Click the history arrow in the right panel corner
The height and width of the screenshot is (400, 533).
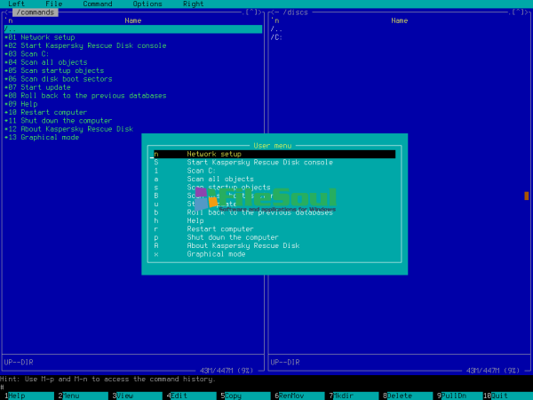click(517, 12)
